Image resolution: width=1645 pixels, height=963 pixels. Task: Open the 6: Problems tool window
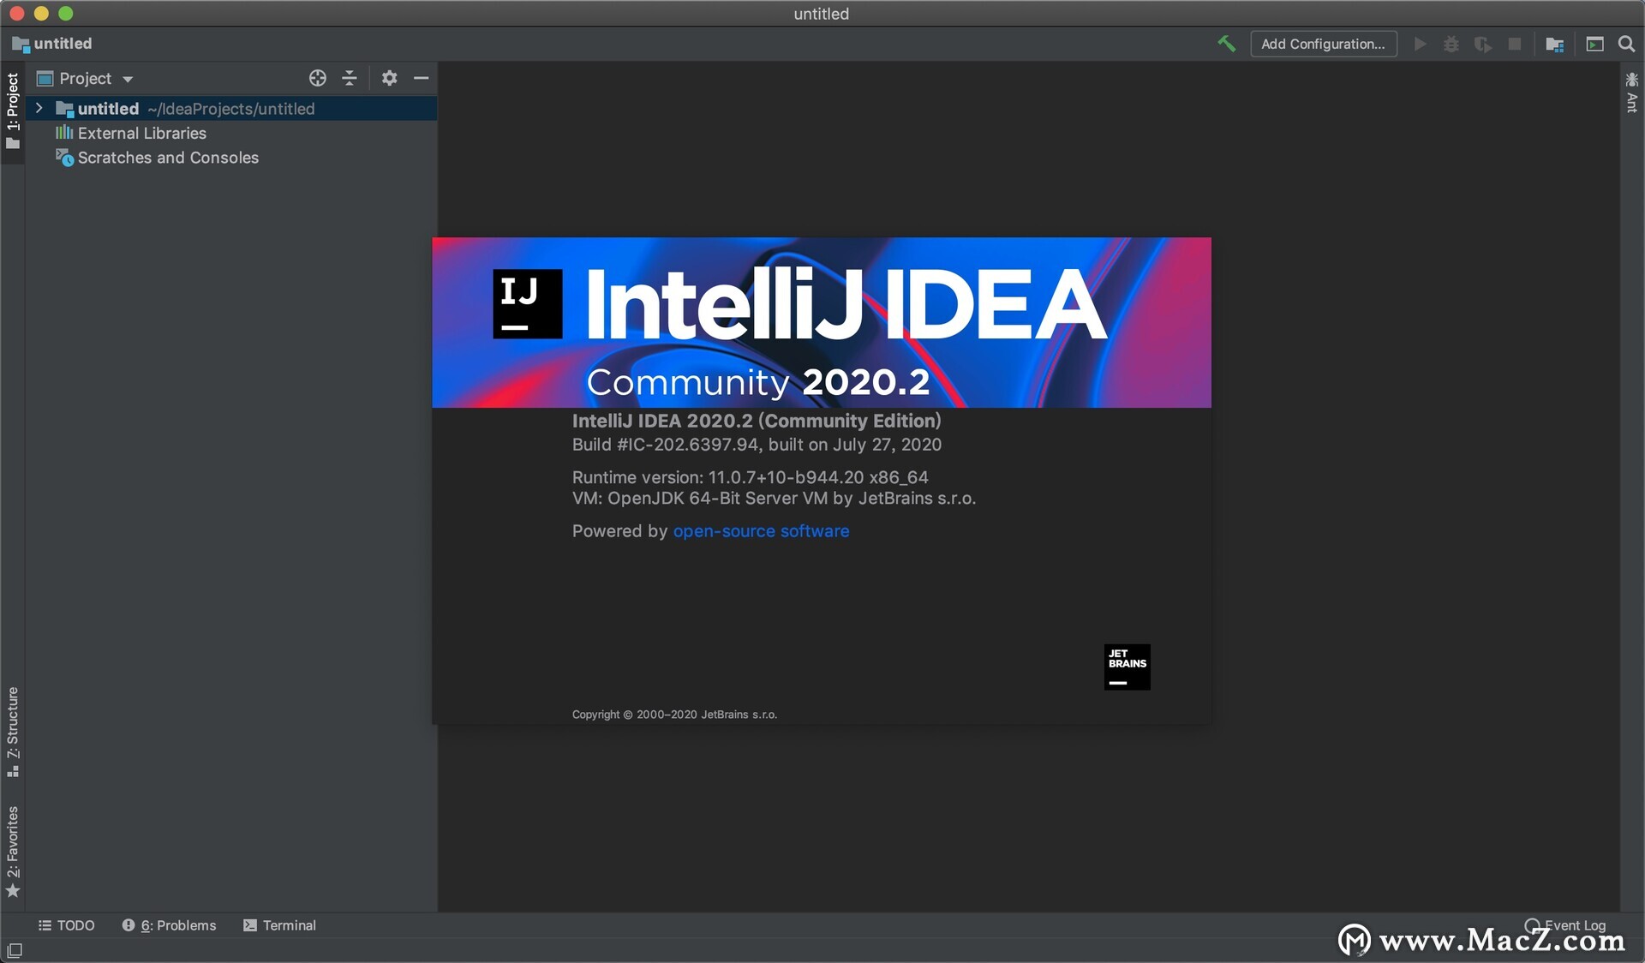click(169, 925)
